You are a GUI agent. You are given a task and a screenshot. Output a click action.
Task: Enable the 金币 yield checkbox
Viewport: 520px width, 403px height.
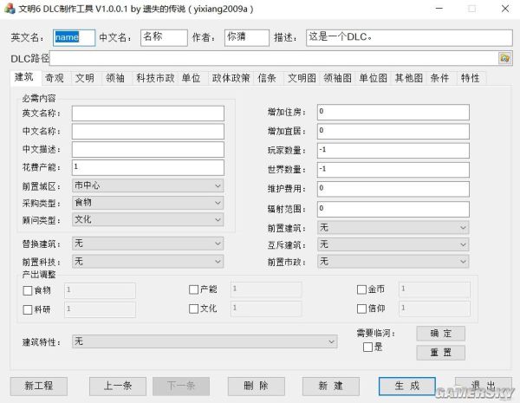361,289
